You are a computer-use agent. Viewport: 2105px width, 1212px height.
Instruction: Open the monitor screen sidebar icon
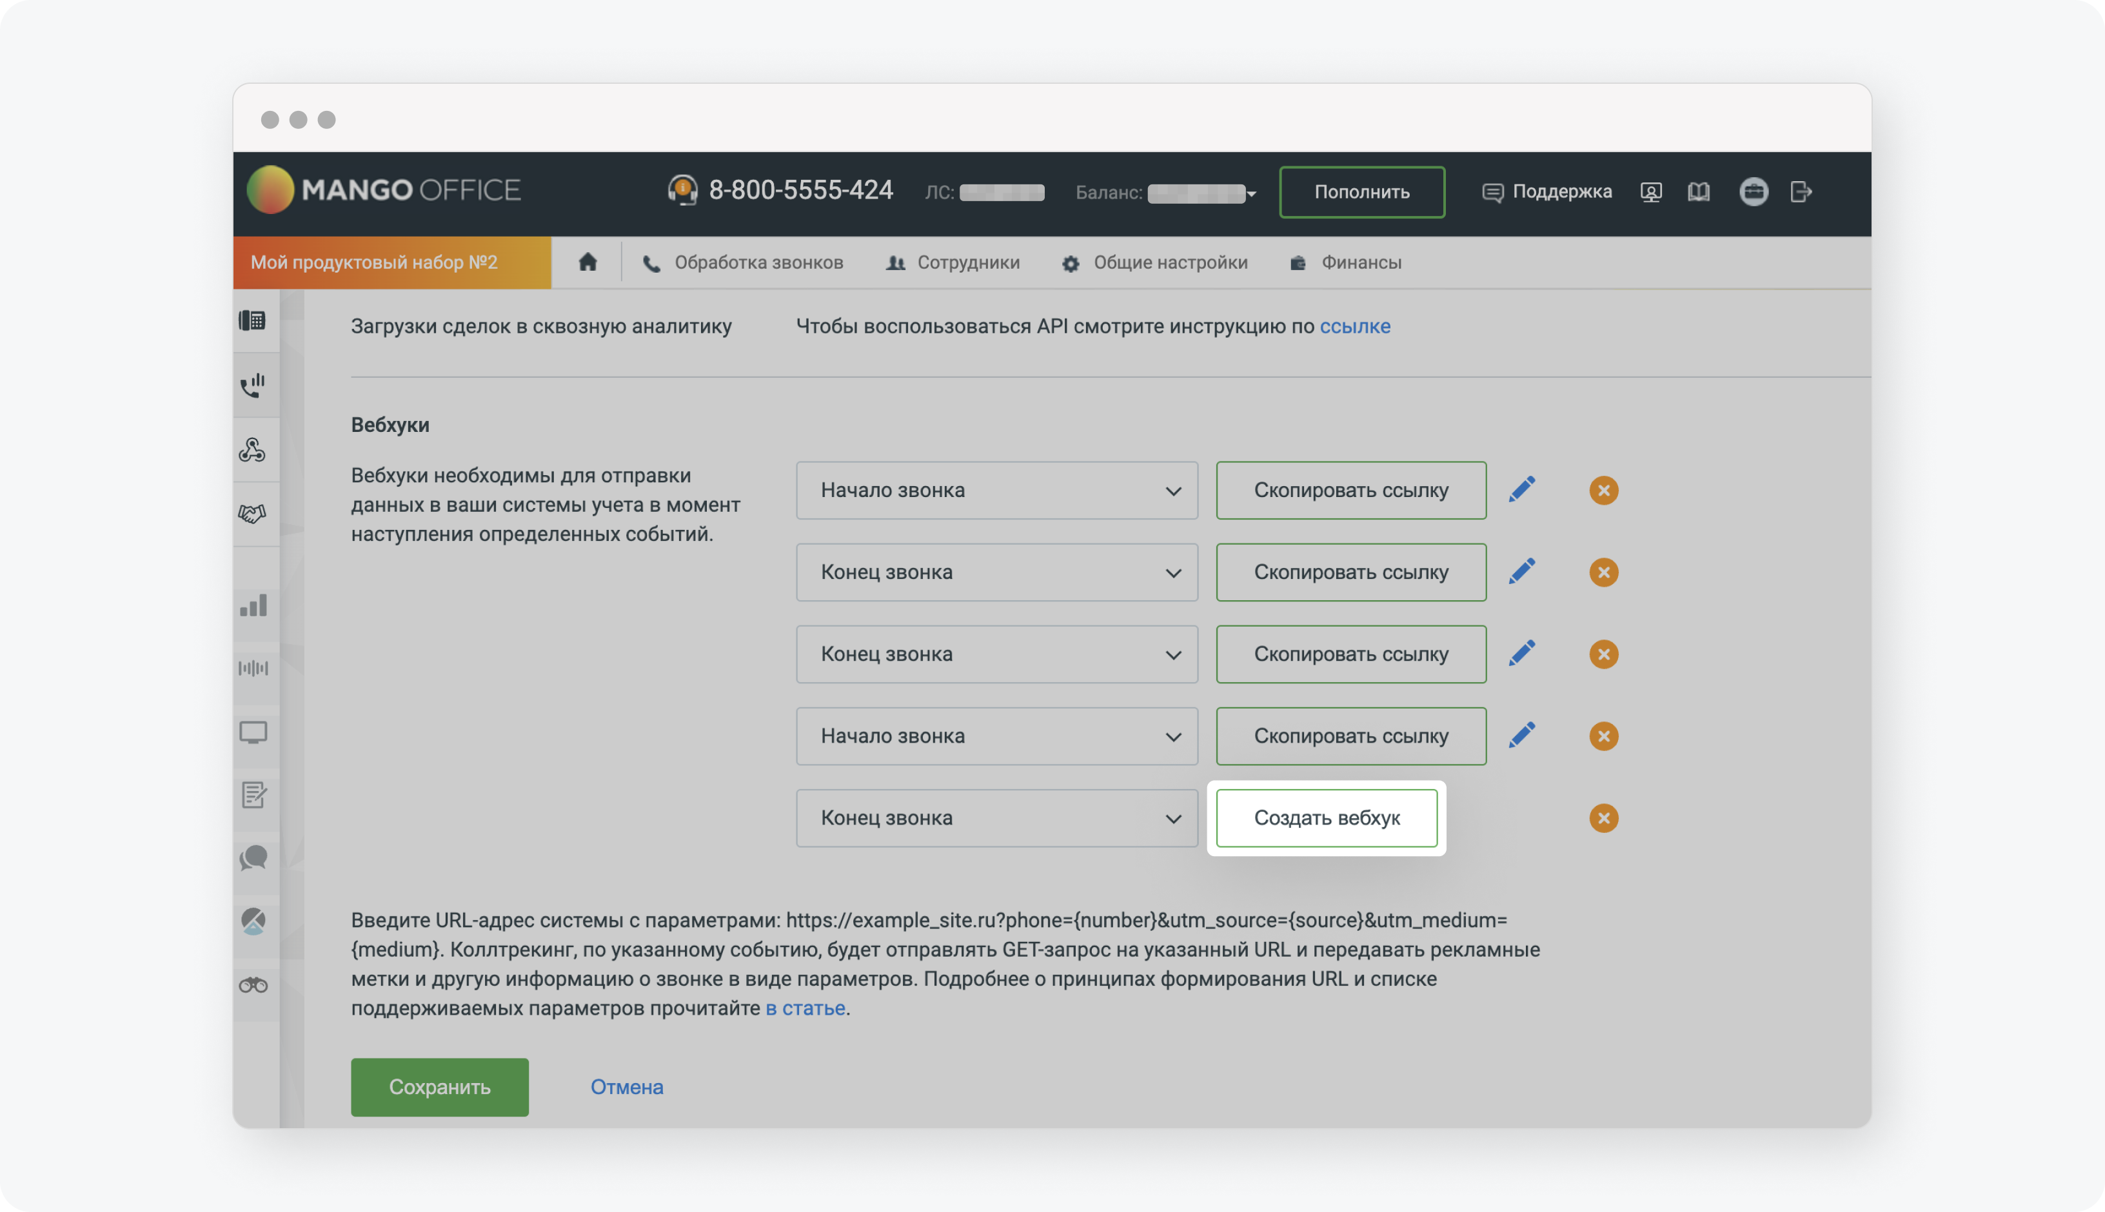pos(253,732)
